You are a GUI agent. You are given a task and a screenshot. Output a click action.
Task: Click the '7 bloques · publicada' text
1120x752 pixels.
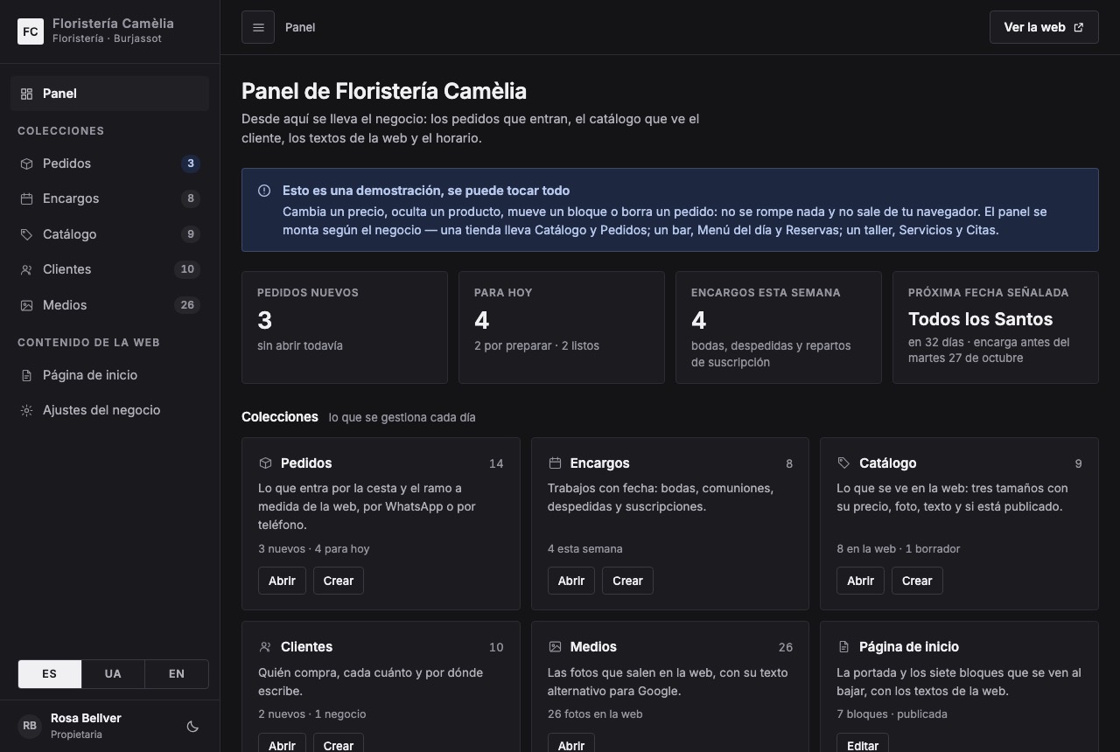click(892, 714)
